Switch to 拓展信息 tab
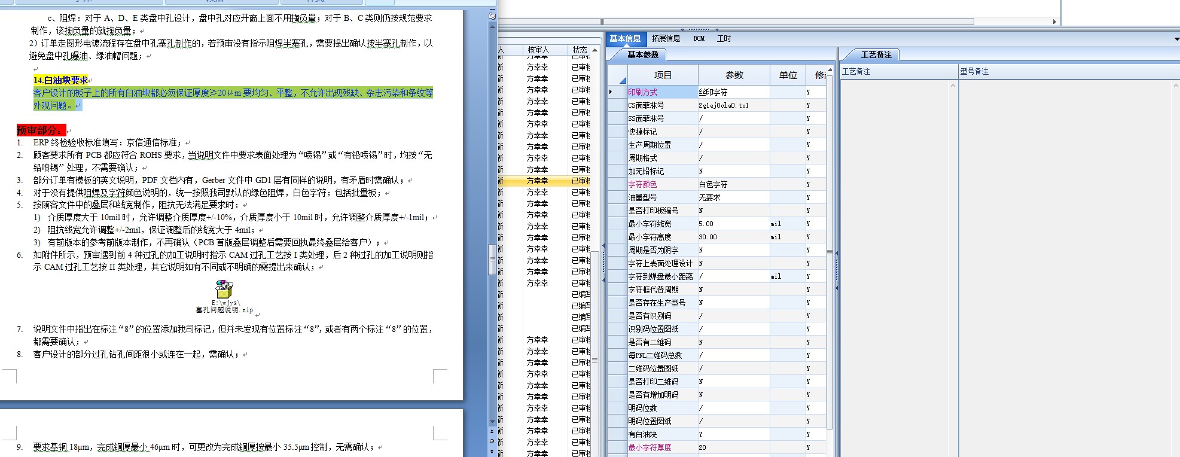1180x457 pixels. point(666,38)
